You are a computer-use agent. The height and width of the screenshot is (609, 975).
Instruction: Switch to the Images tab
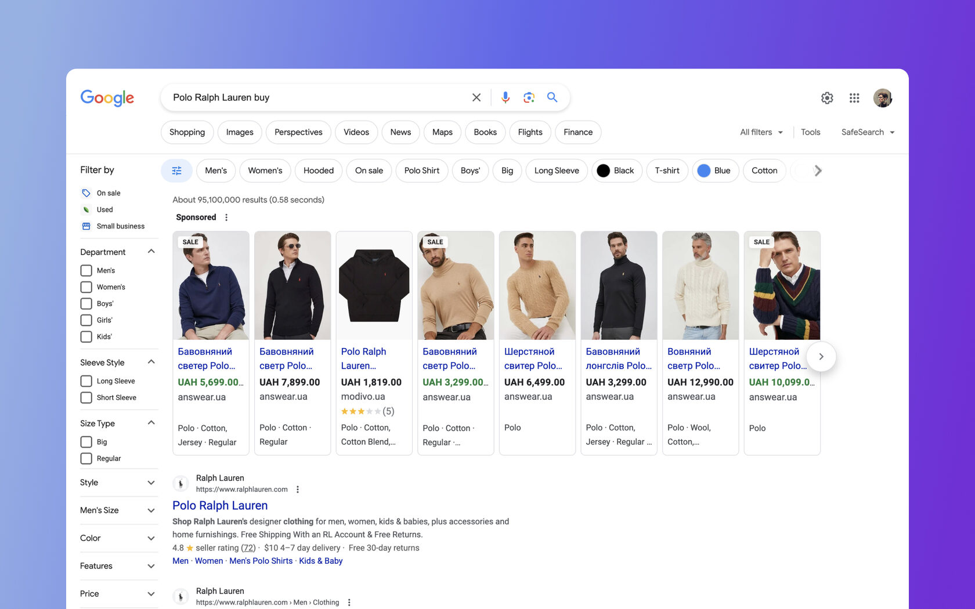(240, 132)
